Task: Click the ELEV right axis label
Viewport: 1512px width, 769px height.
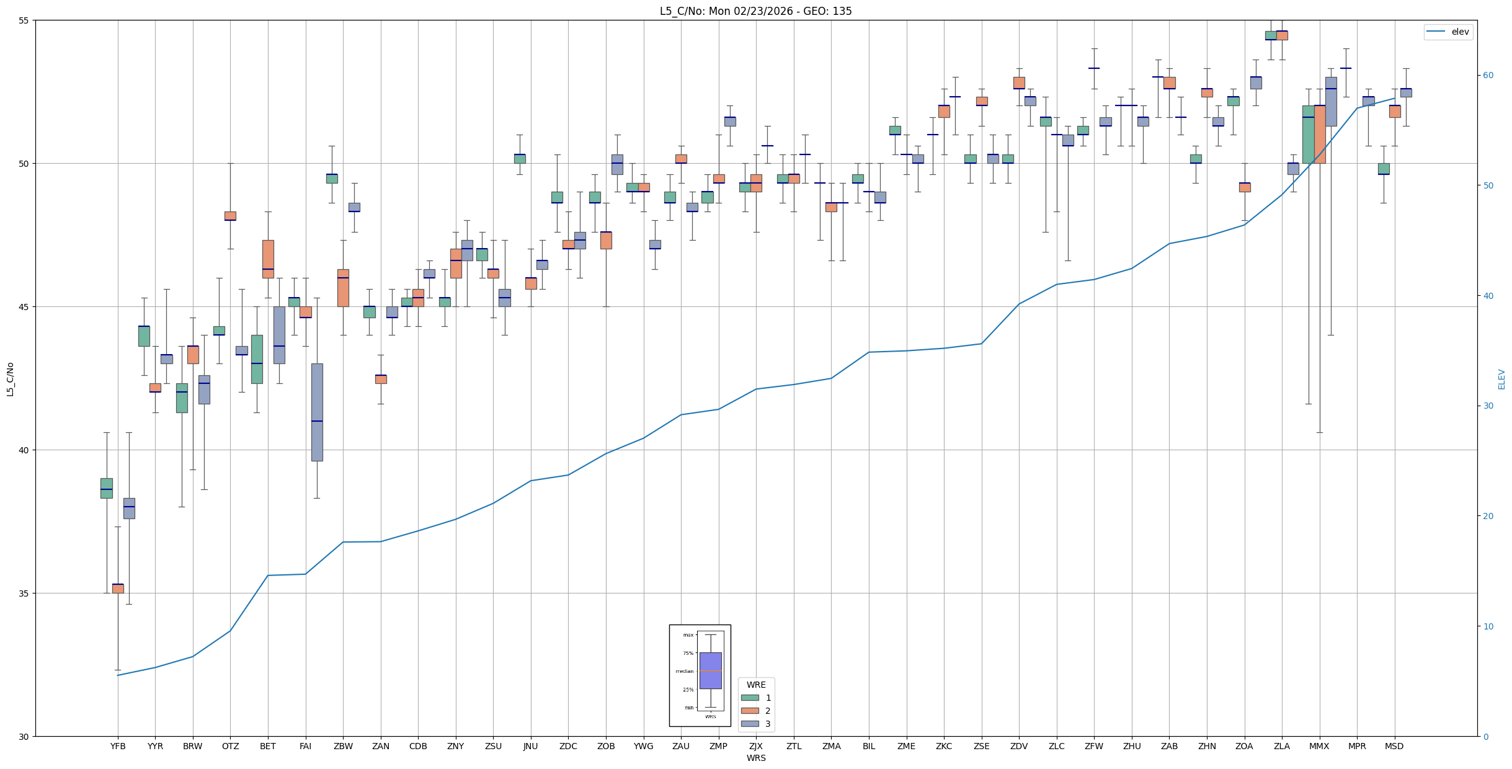Action: pos(1501,379)
